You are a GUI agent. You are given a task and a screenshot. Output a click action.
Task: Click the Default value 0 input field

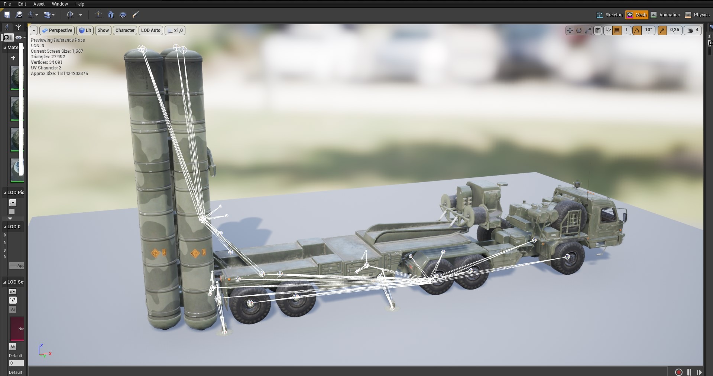click(x=16, y=363)
